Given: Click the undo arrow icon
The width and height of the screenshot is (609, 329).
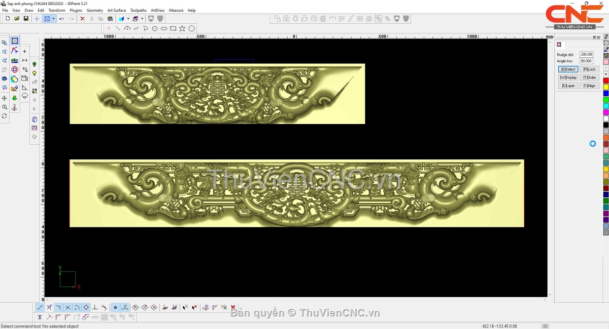Looking at the screenshot, I should 61,19.
